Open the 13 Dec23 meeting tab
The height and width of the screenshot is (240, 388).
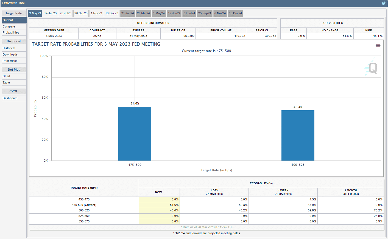coord(112,13)
